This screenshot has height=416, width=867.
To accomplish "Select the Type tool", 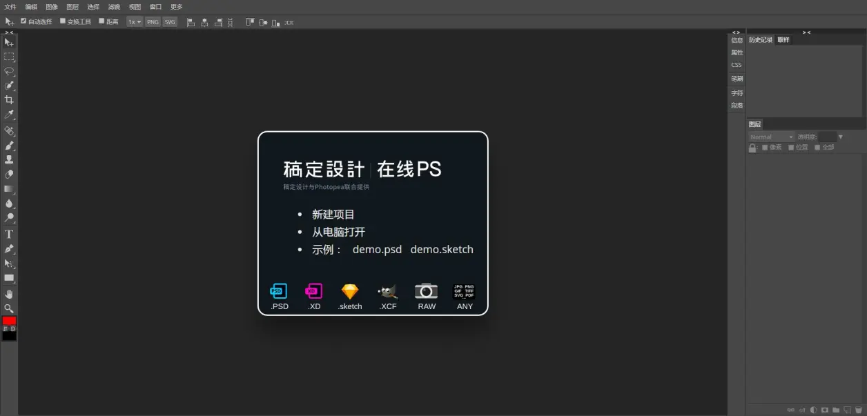I will coord(9,234).
